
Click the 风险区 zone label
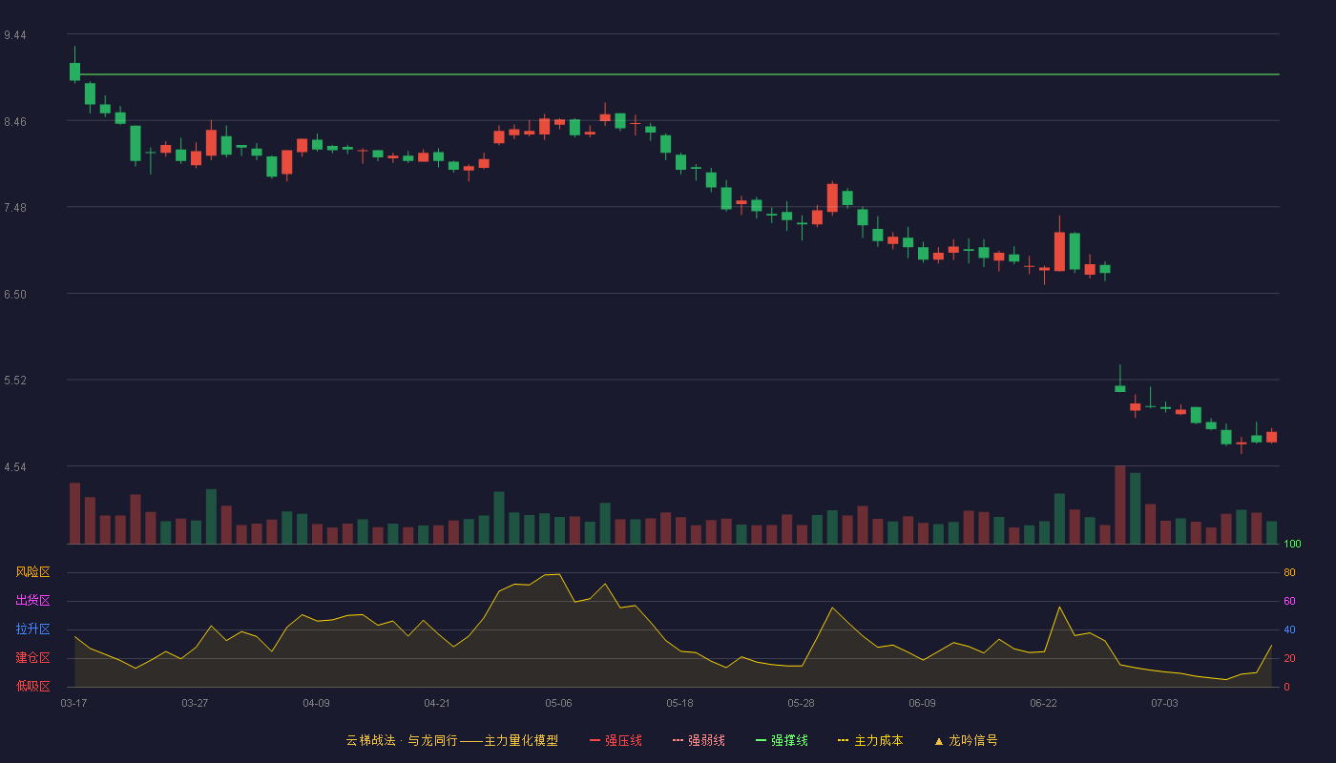pos(32,572)
